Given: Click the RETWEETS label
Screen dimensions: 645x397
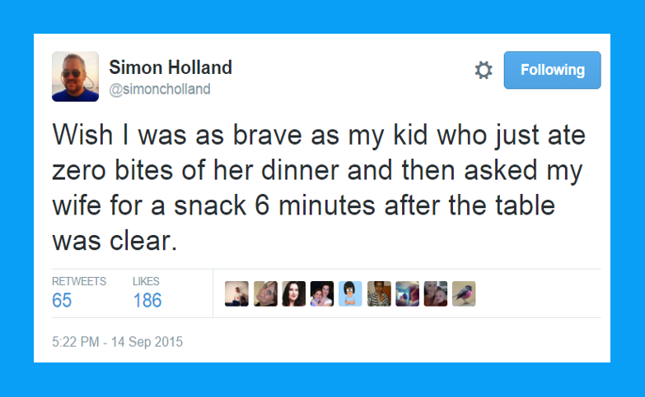Looking at the screenshot, I should click(79, 281).
